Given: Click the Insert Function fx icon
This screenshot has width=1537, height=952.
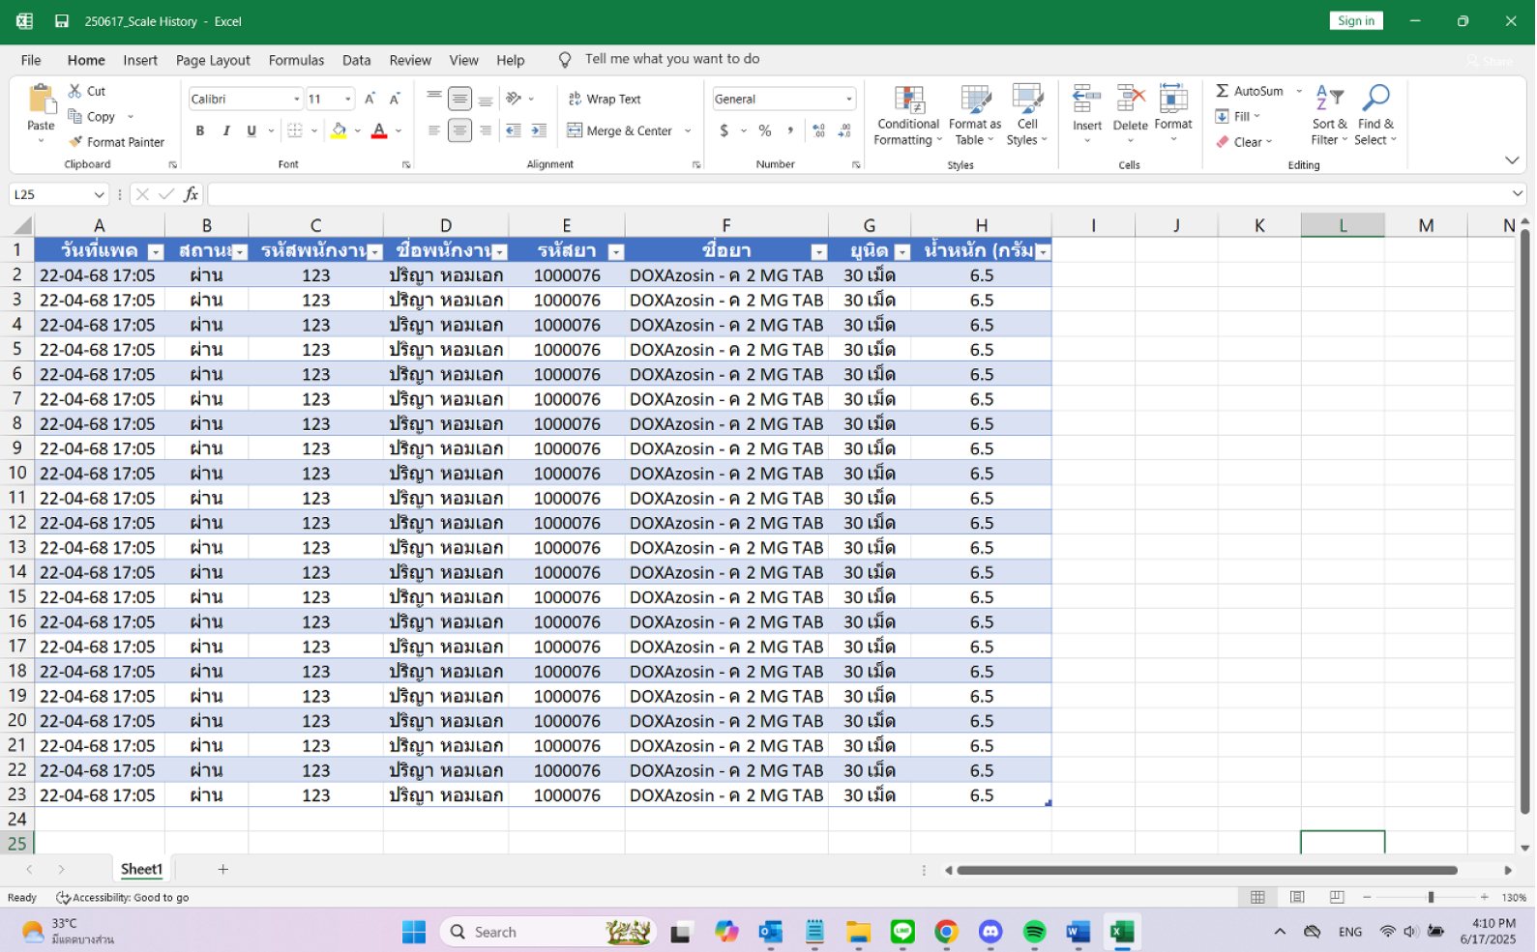Looking at the screenshot, I should tap(191, 194).
